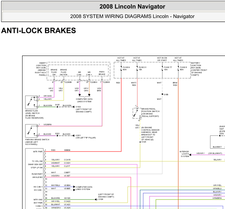Viewport: 225px width, 209px height.
Task: Click the '(ON LEFT "B" PILLAR)' location note
Action: [85, 138]
